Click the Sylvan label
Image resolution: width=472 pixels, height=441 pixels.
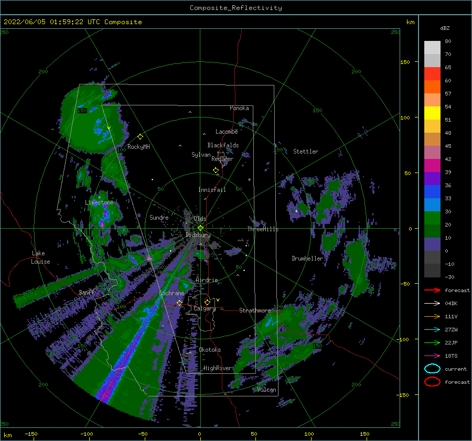click(201, 155)
